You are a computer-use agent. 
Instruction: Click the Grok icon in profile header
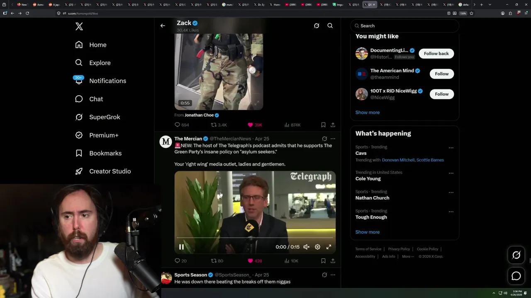coord(317,26)
